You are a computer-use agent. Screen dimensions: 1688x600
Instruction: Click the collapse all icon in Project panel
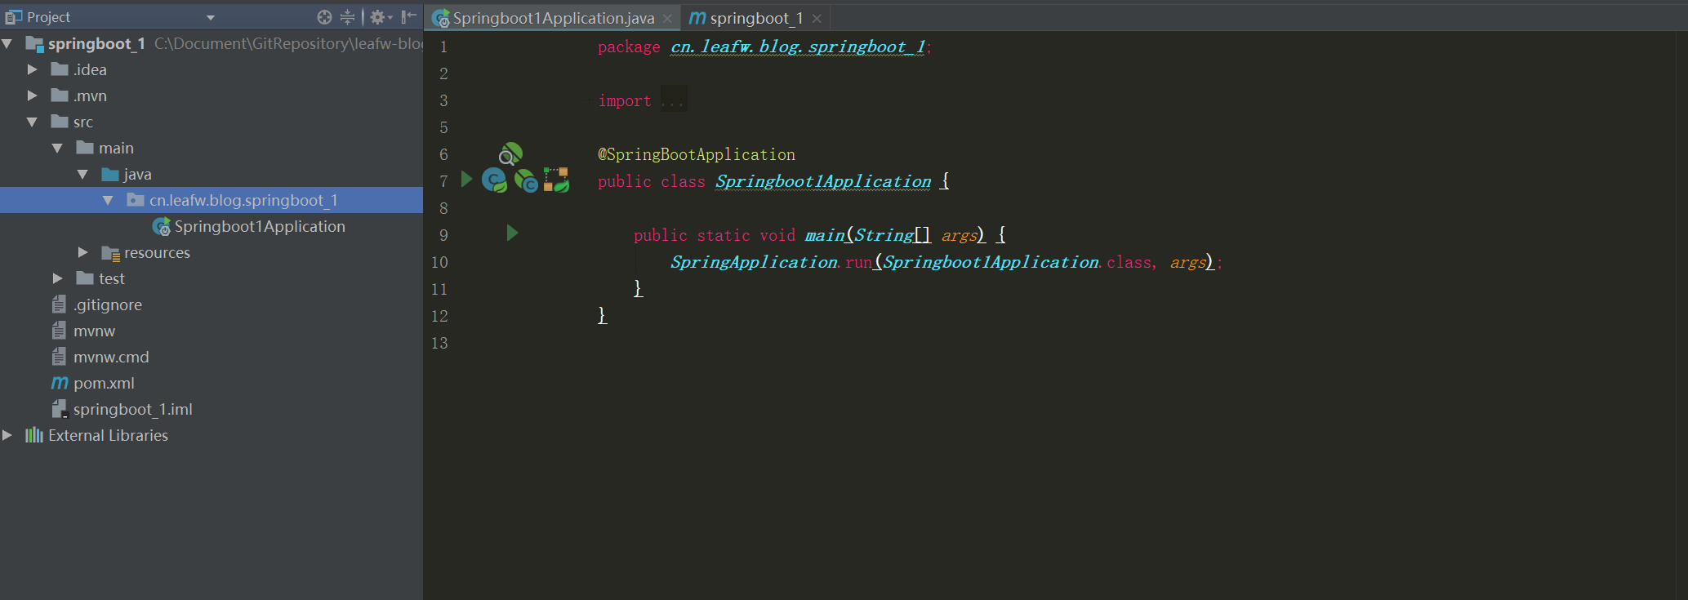pyautogui.click(x=348, y=17)
